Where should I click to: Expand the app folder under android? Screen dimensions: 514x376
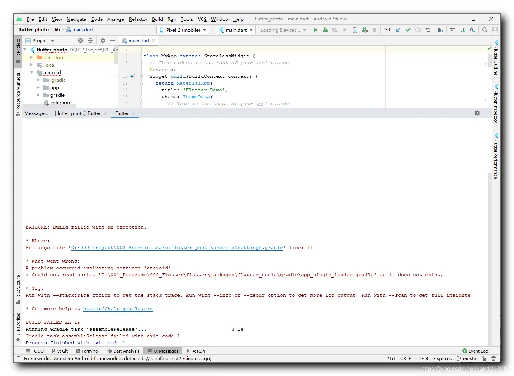point(38,87)
